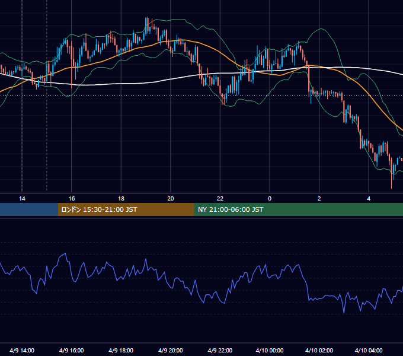Viewport: 403px width, 356px height.
Task: Click the blue session bar before London
Action: coord(29,209)
